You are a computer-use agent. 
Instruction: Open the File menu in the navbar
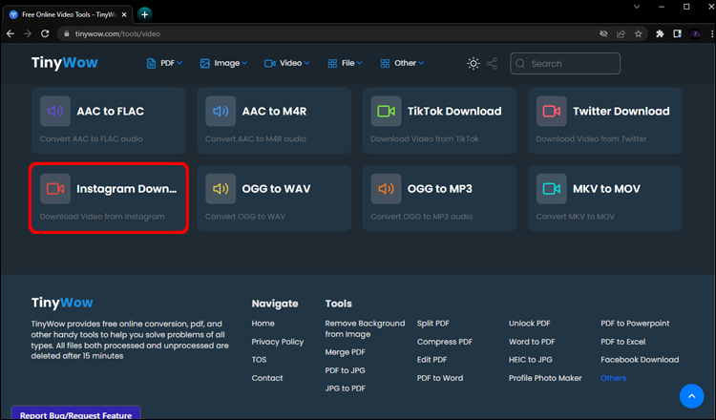pyautogui.click(x=345, y=64)
